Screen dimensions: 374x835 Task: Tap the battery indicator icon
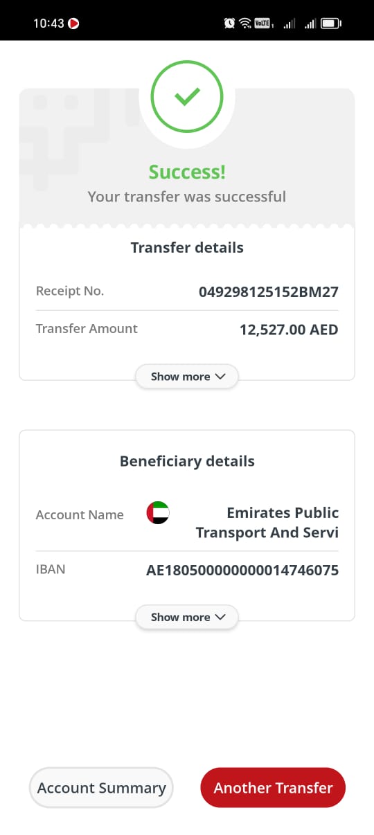click(x=332, y=24)
